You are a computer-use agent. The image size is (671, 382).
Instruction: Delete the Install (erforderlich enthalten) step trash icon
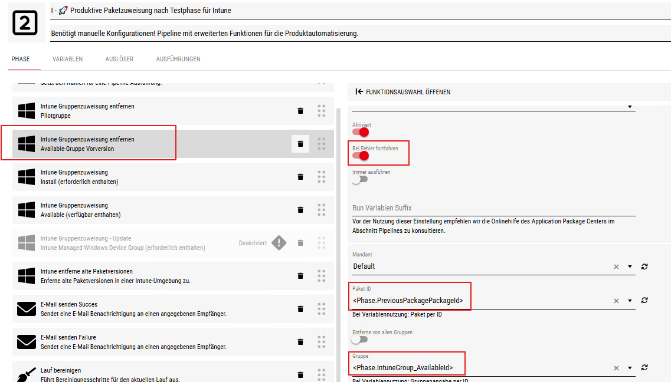coord(300,177)
